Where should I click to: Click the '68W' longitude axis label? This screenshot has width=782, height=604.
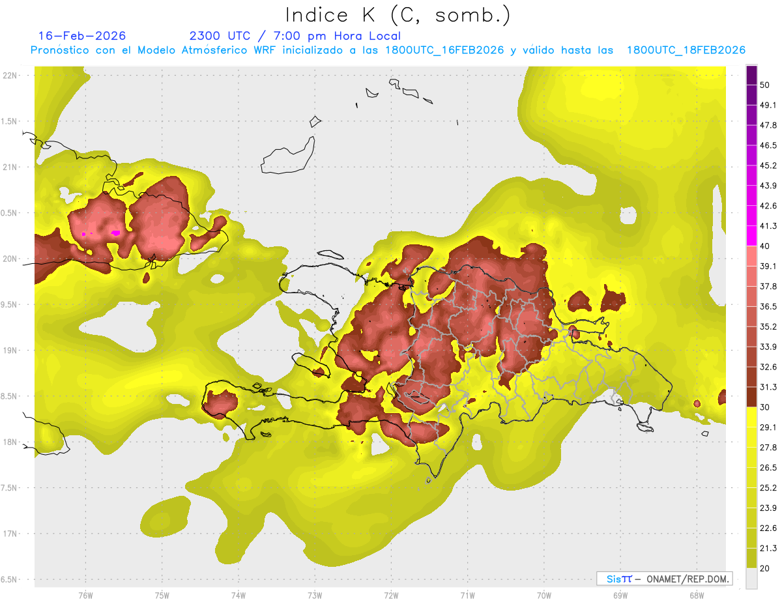[696, 596]
